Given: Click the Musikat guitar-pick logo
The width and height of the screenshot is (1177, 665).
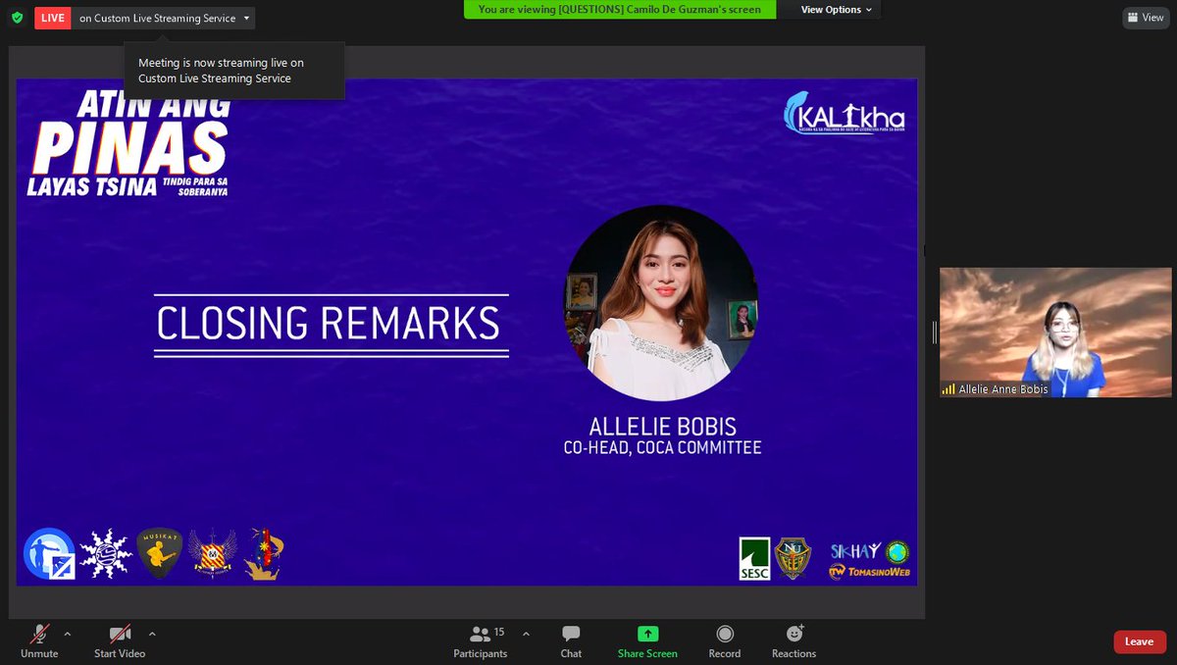Looking at the screenshot, I should click(x=159, y=553).
